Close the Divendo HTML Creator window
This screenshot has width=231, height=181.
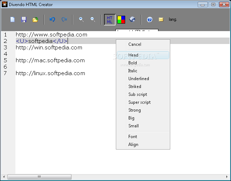[224, 5]
